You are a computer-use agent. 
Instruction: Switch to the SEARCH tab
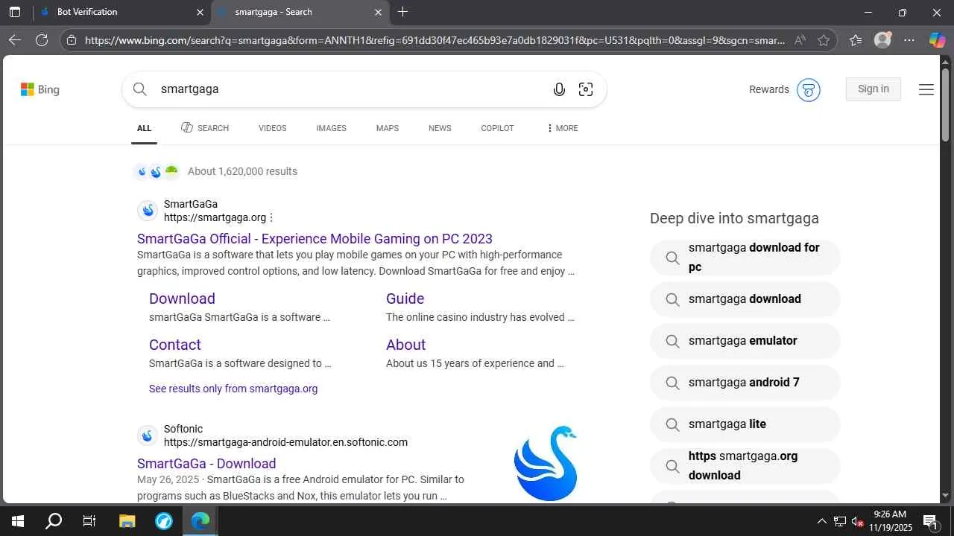coord(205,128)
